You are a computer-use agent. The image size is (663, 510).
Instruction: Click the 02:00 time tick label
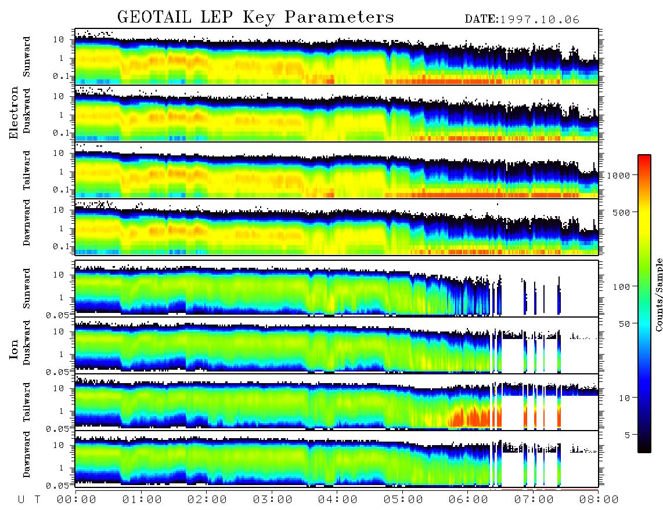click(207, 500)
